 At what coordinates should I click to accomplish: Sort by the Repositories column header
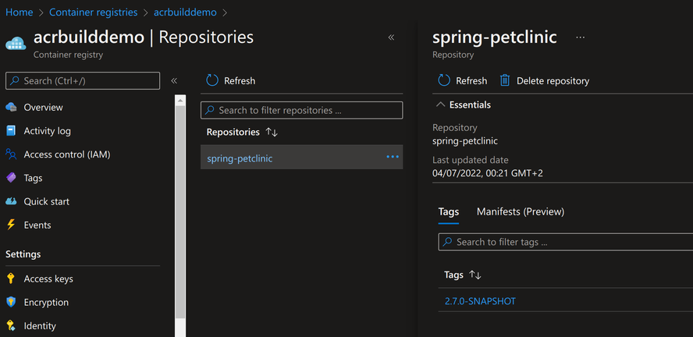tap(242, 132)
